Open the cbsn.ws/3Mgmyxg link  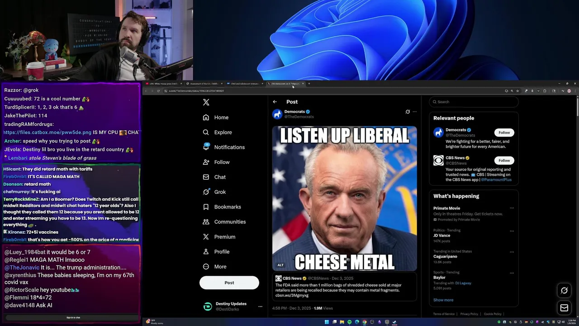pos(292,295)
